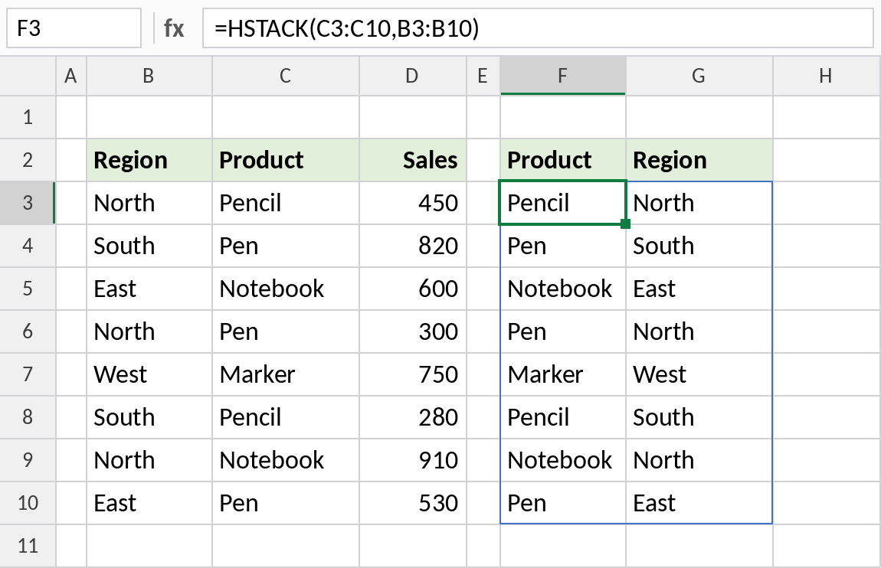This screenshot has width=881, height=568.
Task: Click cell C7 containing Marker
Action: 286,374
